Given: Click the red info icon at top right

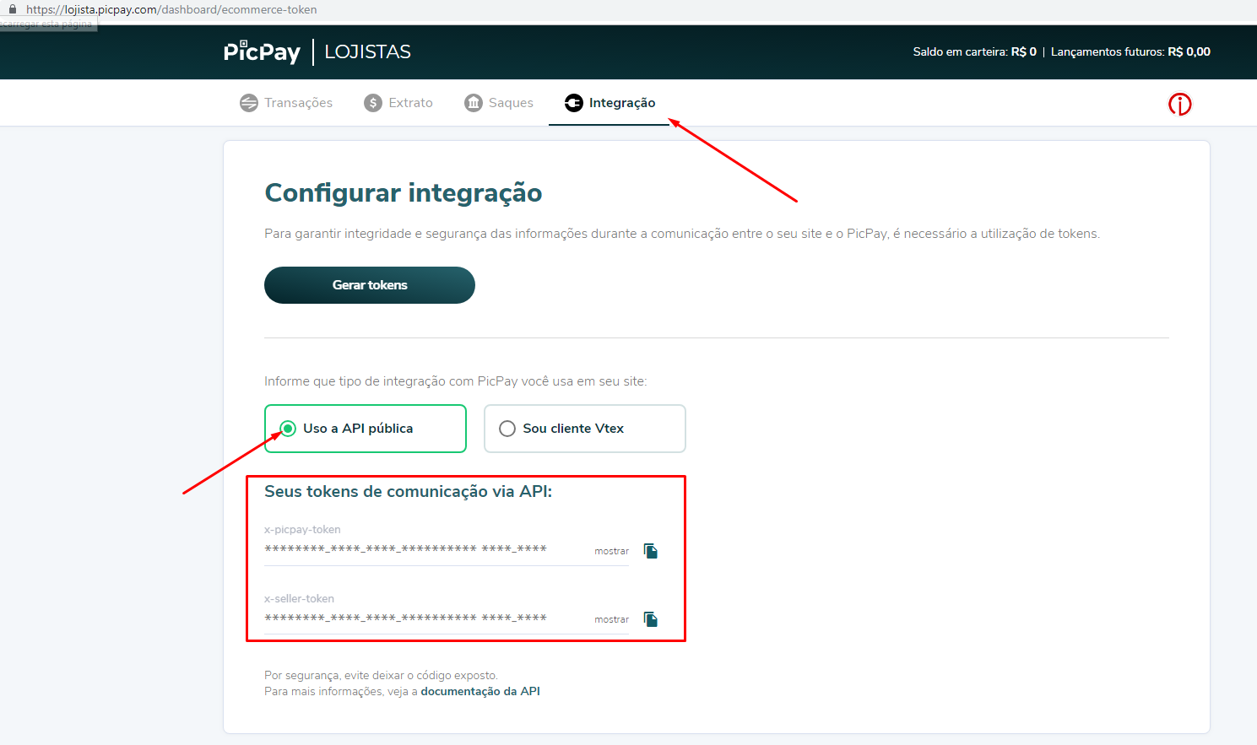Looking at the screenshot, I should [x=1179, y=104].
